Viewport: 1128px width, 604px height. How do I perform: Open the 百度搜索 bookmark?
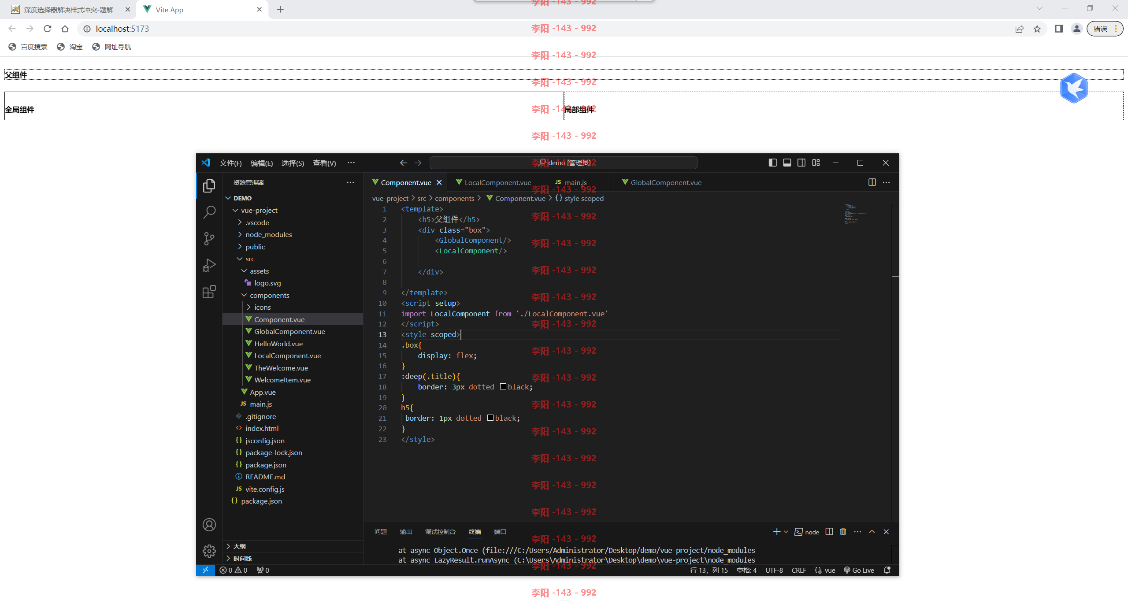click(28, 47)
